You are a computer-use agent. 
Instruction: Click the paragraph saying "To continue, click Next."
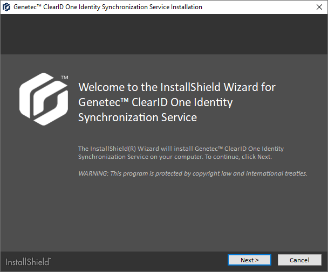coord(181,153)
